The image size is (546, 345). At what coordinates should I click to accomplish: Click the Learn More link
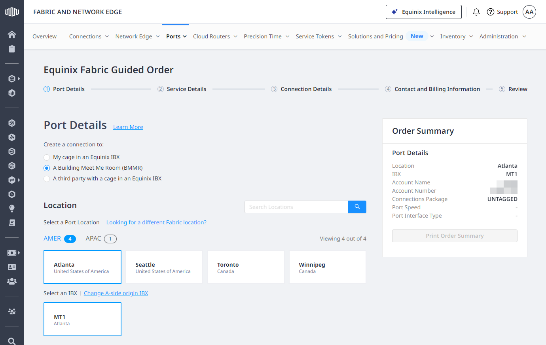[x=128, y=127]
